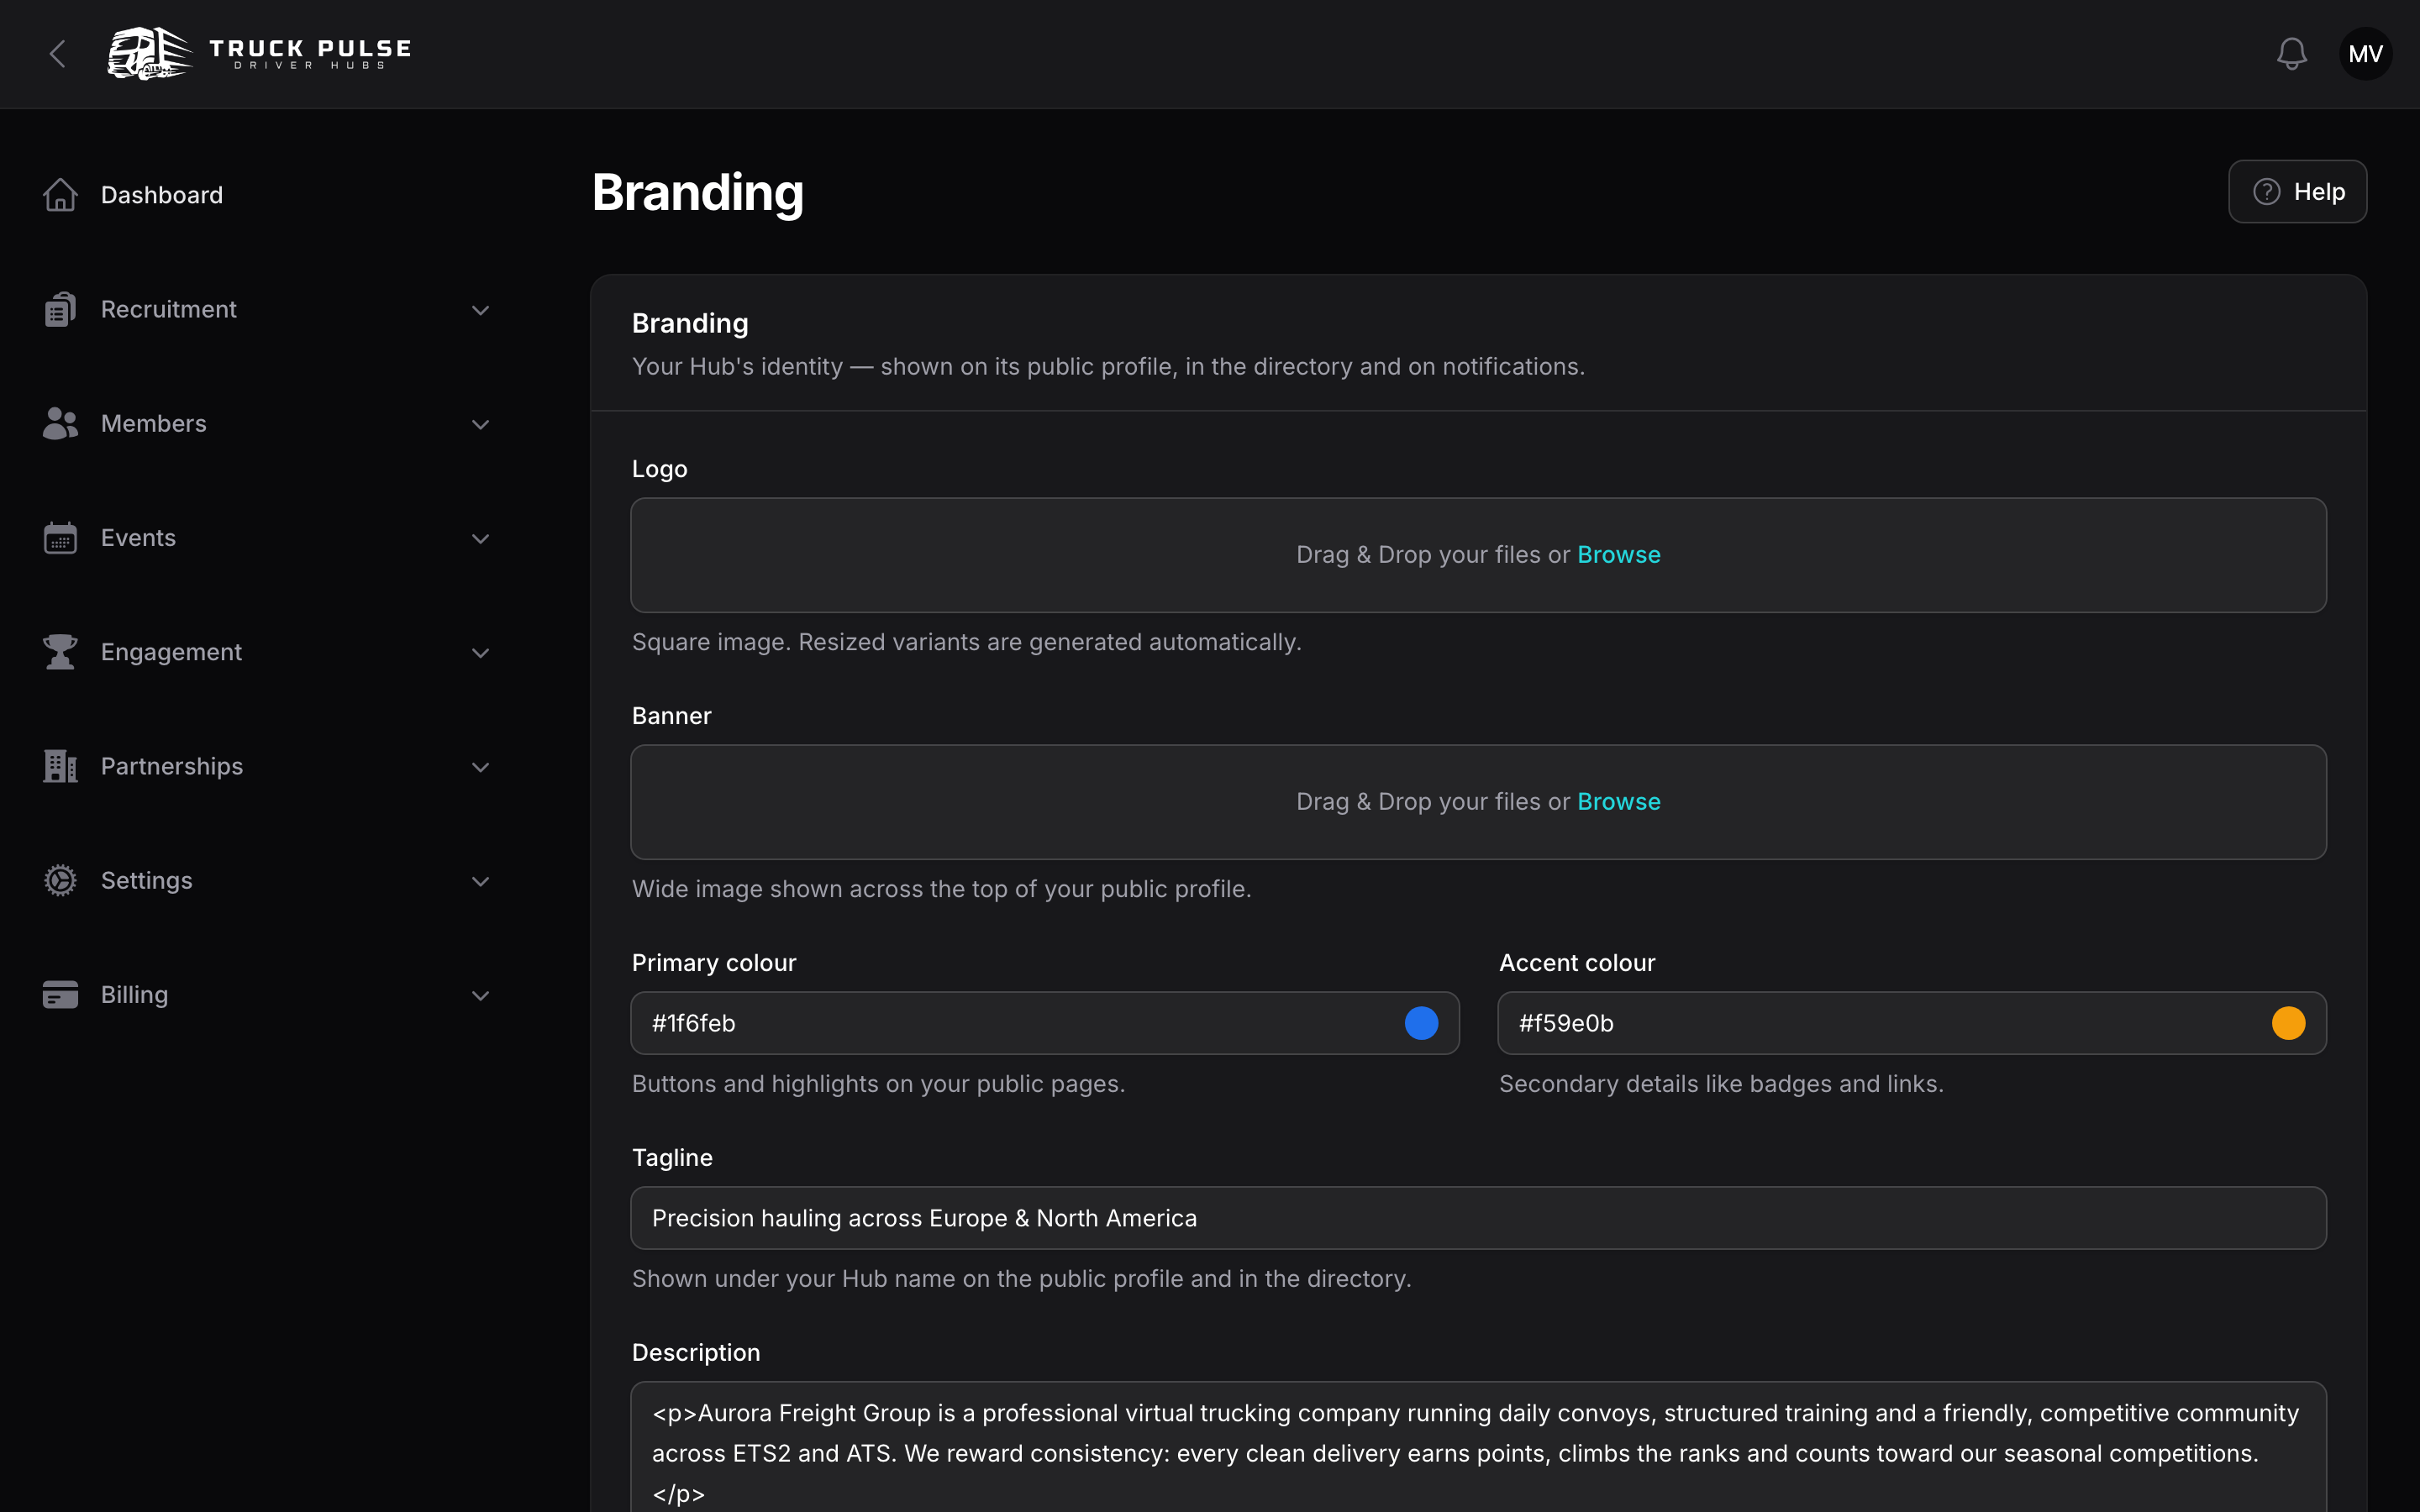Select Engagement menu label
Viewport: 2420px width, 1512px height.
coord(171,652)
